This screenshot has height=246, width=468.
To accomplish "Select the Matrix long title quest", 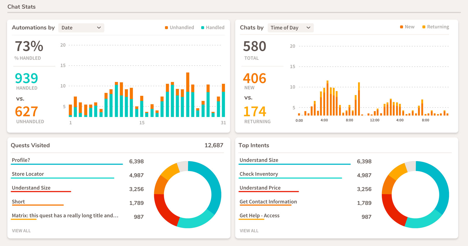I will tap(65, 216).
